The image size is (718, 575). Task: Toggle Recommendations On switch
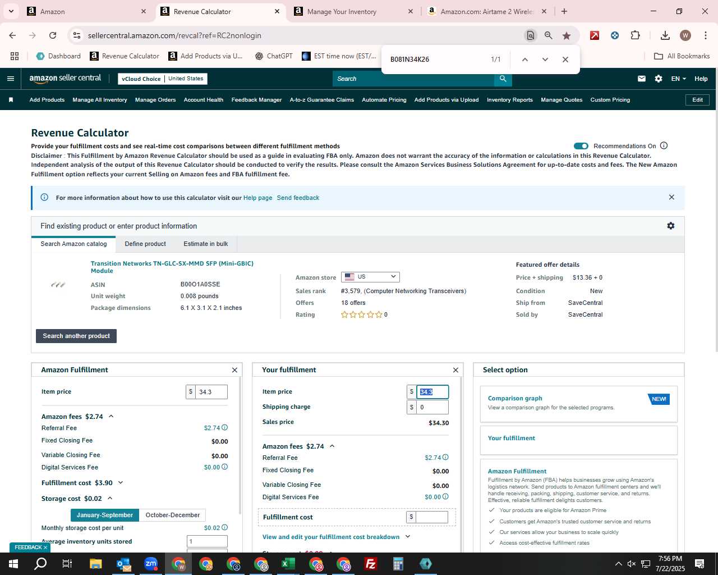click(x=581, y=146)
